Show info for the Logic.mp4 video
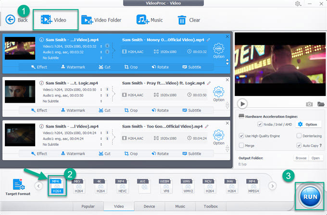Viewport: 327px width, 215px height. (41, 83)
